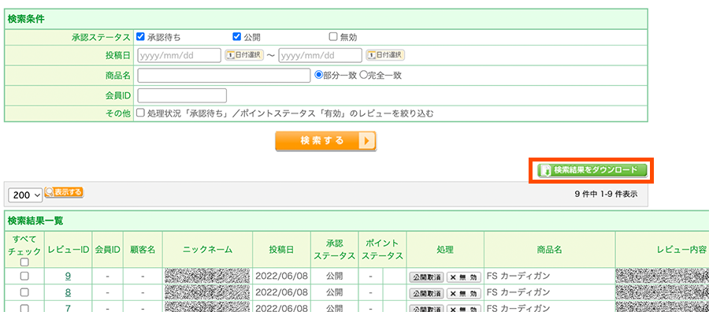Open review ID 7 link
Image resolution: width=709 pixels, height=312 pixels.
tap(68, 308)
